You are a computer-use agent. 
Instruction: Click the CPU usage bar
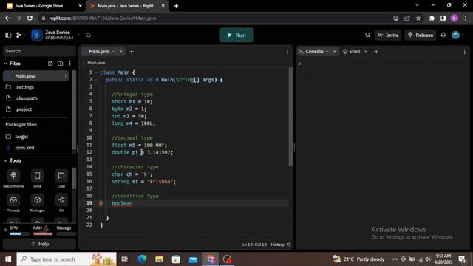point(19,233)
